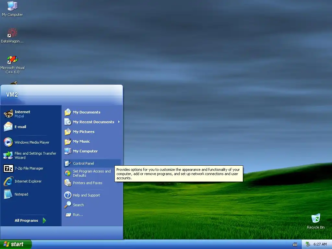Click the 7-Zip File Manager icon
Image resolution: width=332 pixels, height=249 pixels.
point(8,168)
